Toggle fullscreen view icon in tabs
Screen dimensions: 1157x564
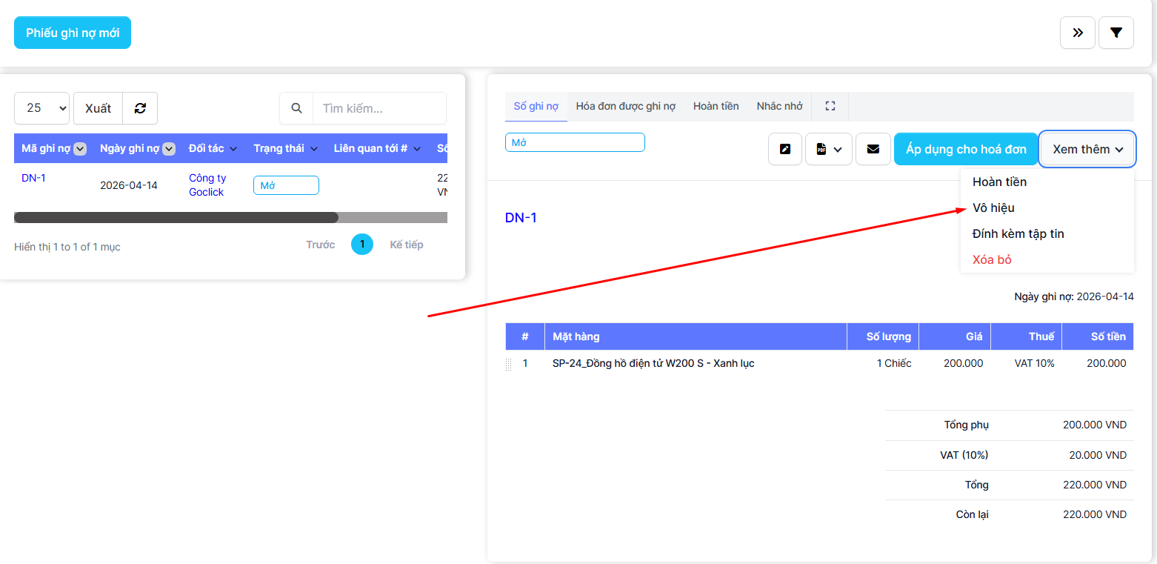(830, 106)
